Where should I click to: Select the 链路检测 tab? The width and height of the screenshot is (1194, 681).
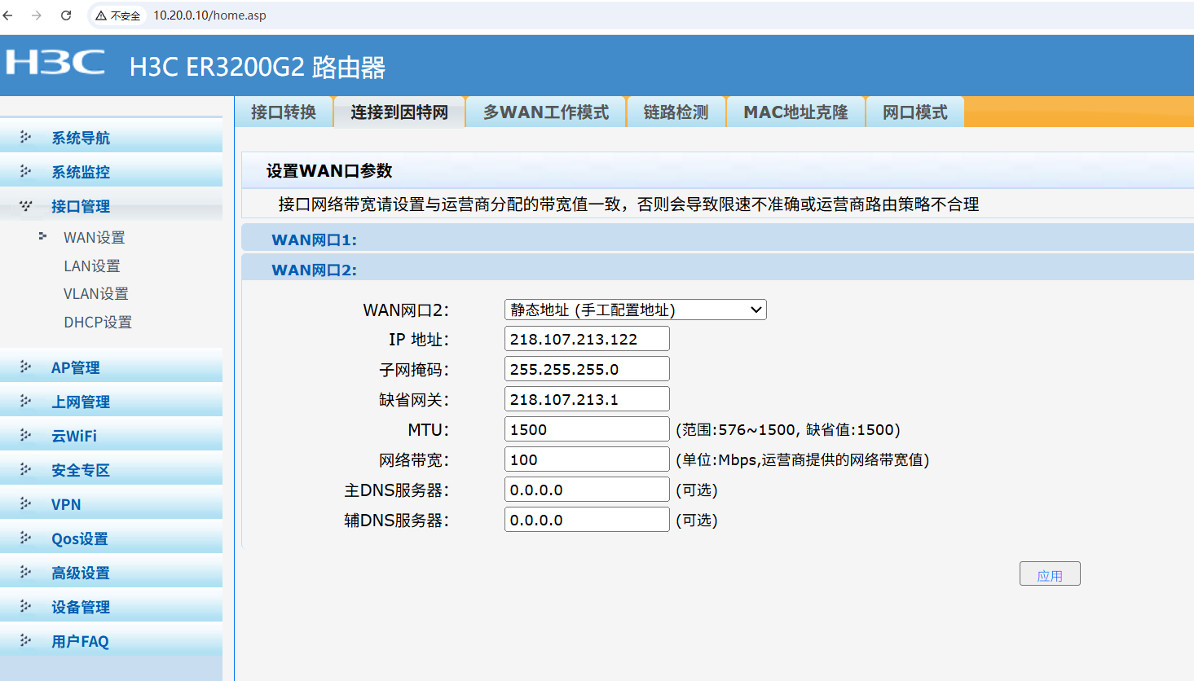tap(676, 112)
